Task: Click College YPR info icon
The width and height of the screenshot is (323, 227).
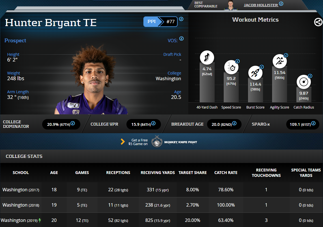Action: click(153, 123)
